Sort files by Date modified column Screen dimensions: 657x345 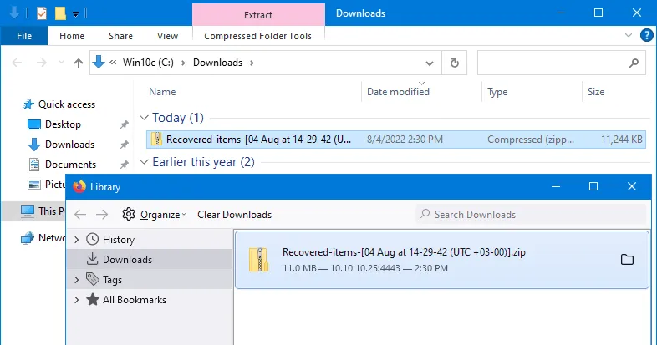pyautogui.click(x=398, y=92)
